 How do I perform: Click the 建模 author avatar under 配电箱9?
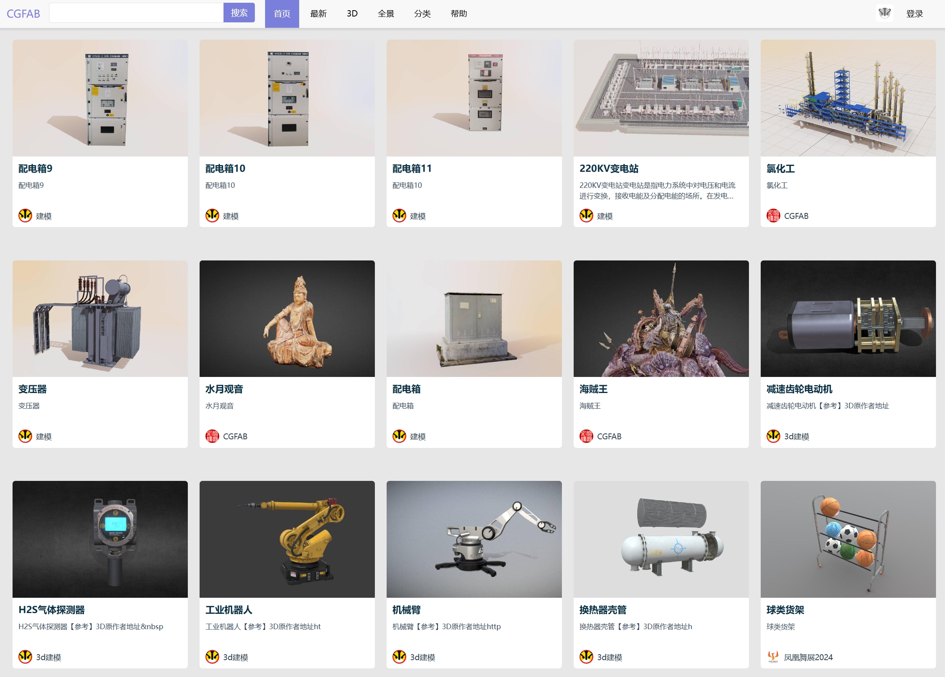pos(25,215)
